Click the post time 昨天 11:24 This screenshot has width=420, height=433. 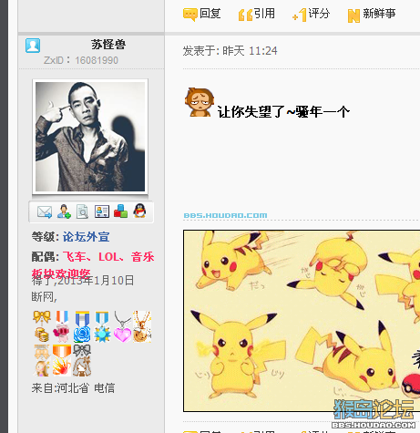250,51
